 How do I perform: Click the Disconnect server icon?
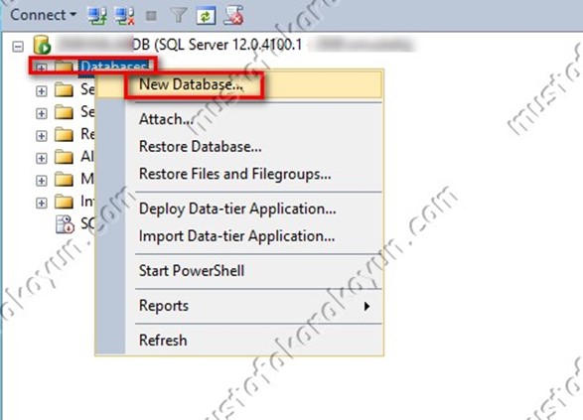click(124, 16)
